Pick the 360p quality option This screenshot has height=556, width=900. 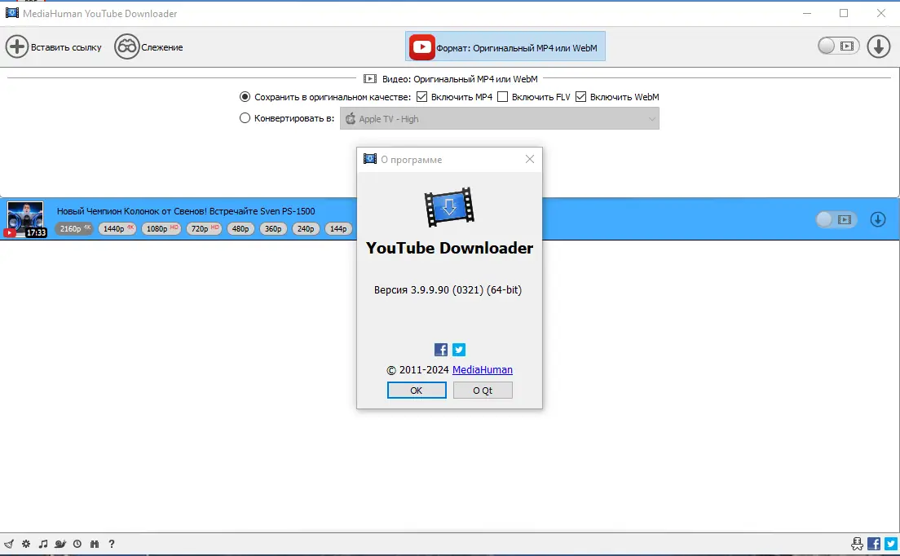tap(273, 228)
